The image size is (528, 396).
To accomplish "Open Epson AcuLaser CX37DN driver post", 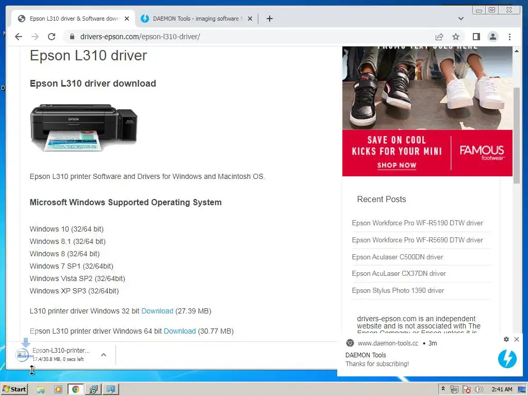I will click(399, 274).
